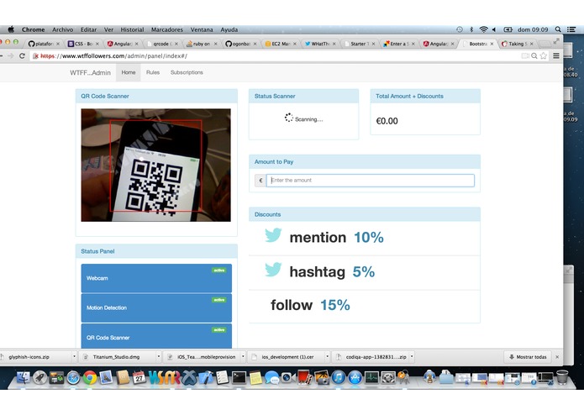Open the Historial menu
This screenshot has height=415, width=584.
point(132,29)
